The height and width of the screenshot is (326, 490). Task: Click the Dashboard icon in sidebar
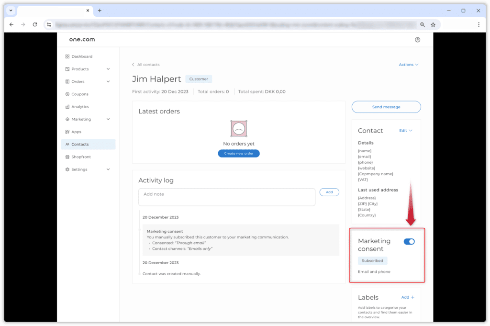(x=67, y=56)
